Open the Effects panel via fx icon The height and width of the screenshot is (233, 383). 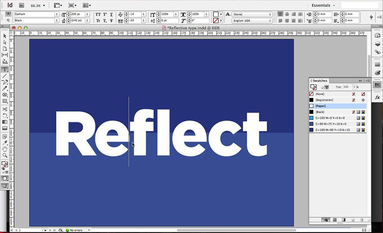[x=378, y=97]
